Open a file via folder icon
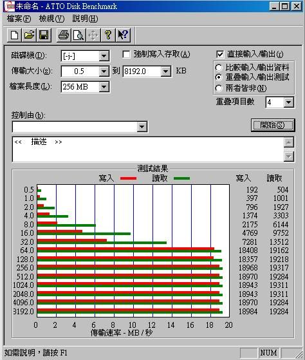This screenshot has width=305, height=360. point(29,35)
